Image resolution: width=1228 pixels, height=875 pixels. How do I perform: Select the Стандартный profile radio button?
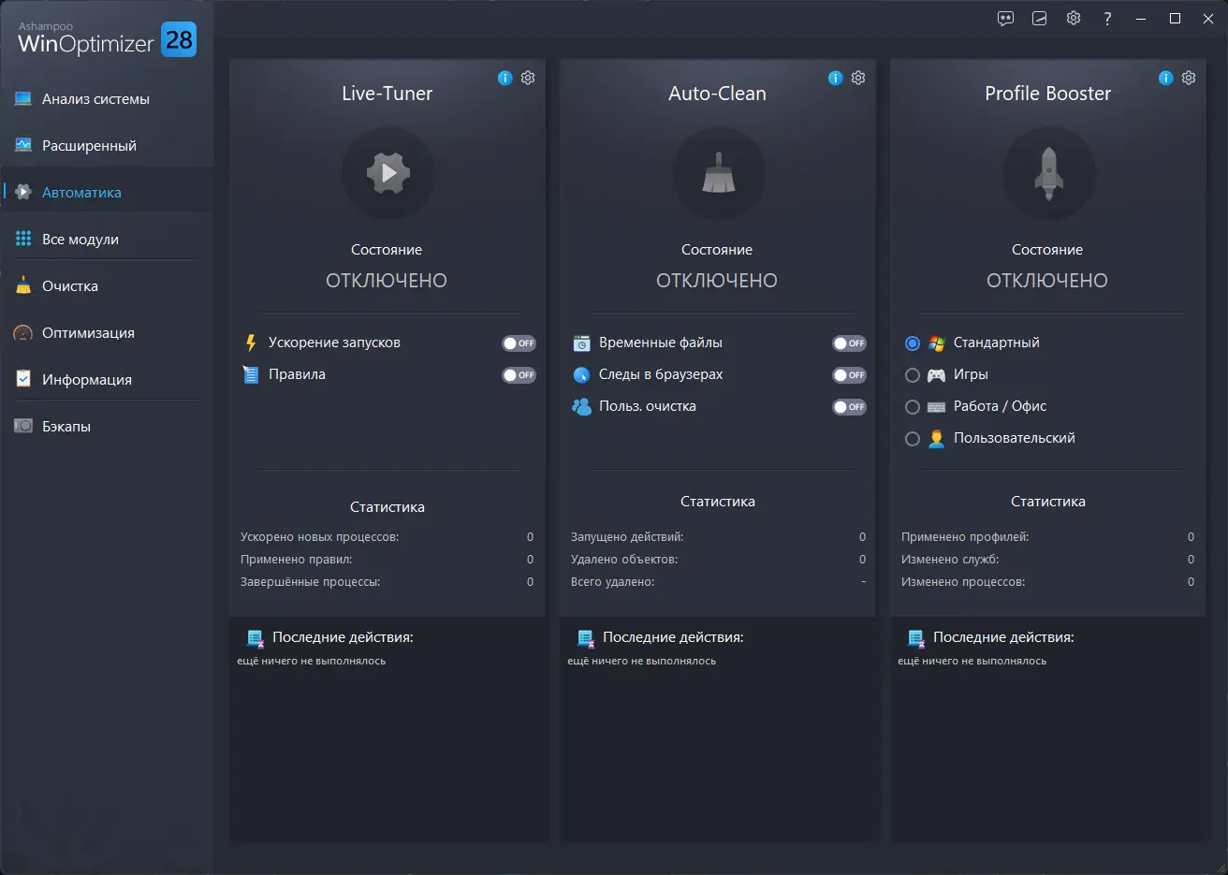(x=913, y=343)
